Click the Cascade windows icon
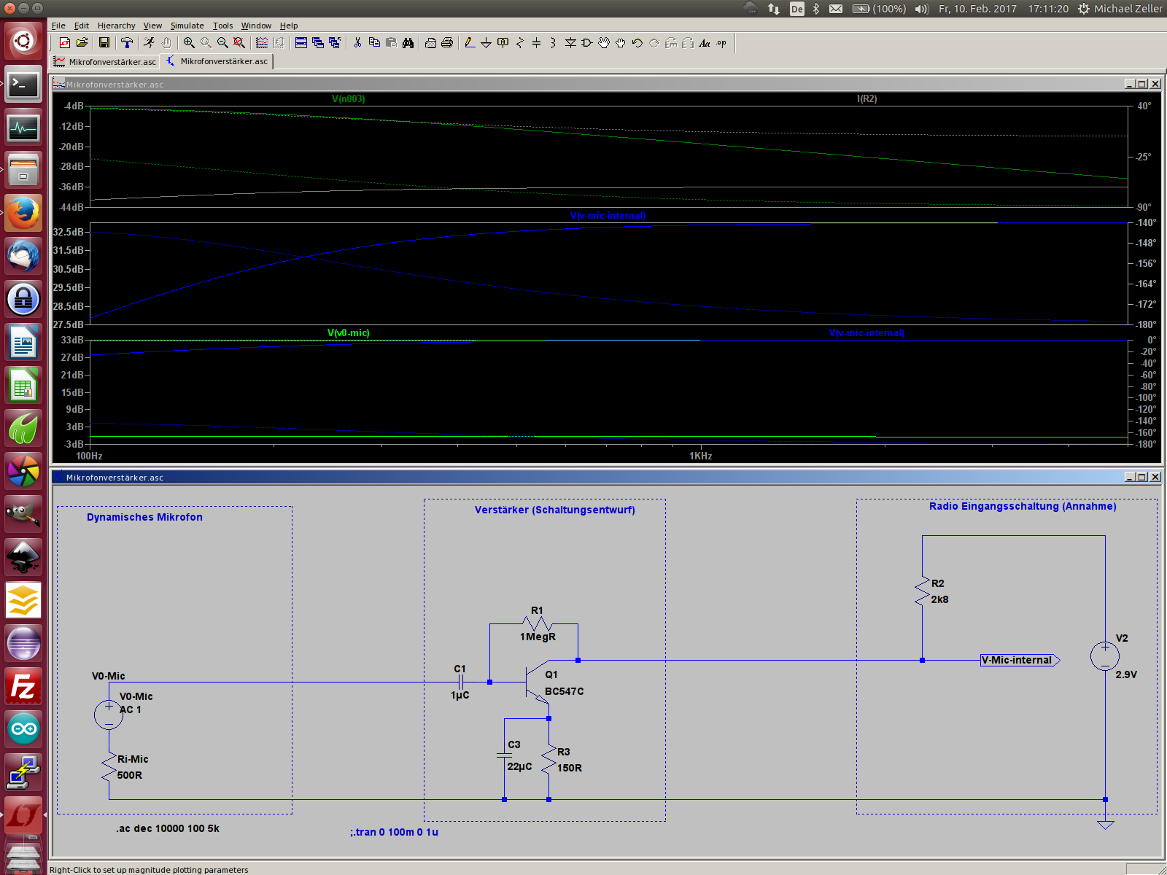Image resolution: width=1167 pixels, height=875 pixels. click(x=318, y=43)
